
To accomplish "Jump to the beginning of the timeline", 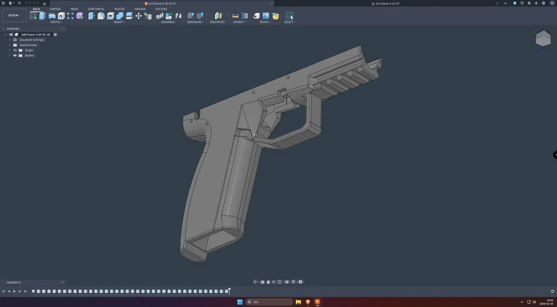I will click(x=3, y=291).
